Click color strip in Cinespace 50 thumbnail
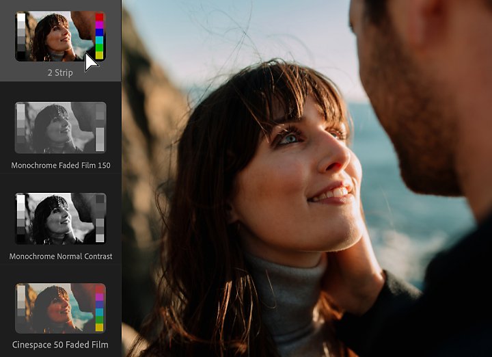 [x=100, y=308]
